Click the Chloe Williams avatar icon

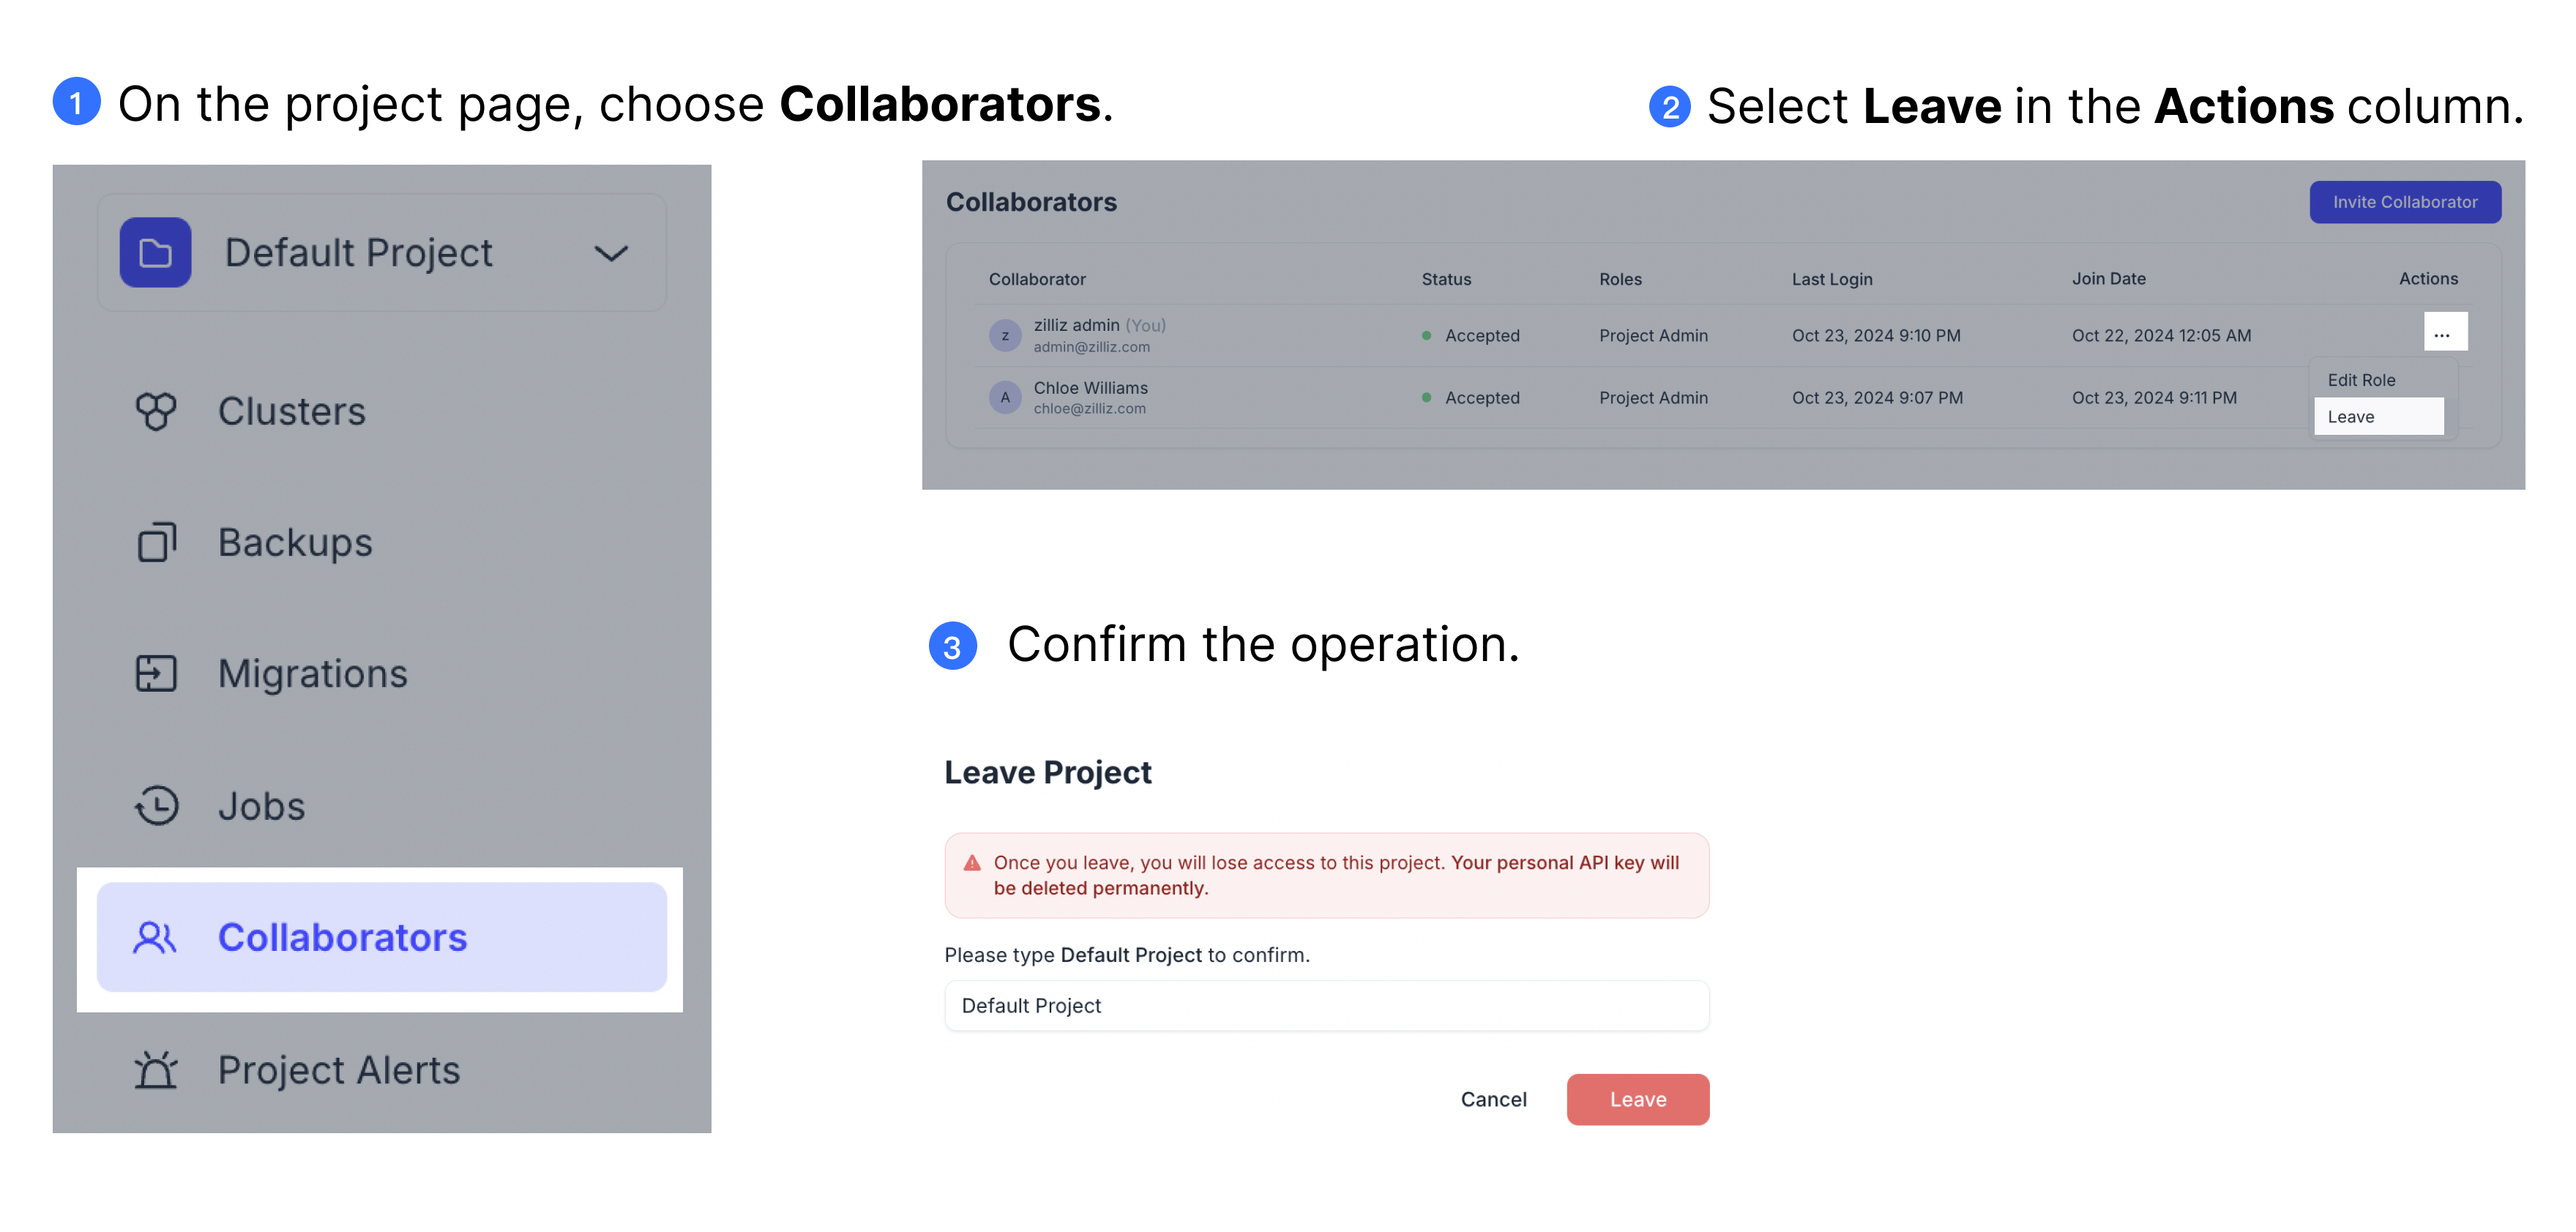point(1005,397)
